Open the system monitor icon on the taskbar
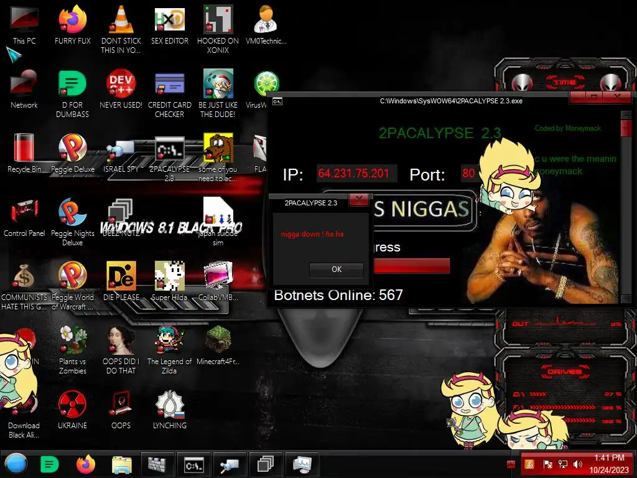 coord(302,464)
